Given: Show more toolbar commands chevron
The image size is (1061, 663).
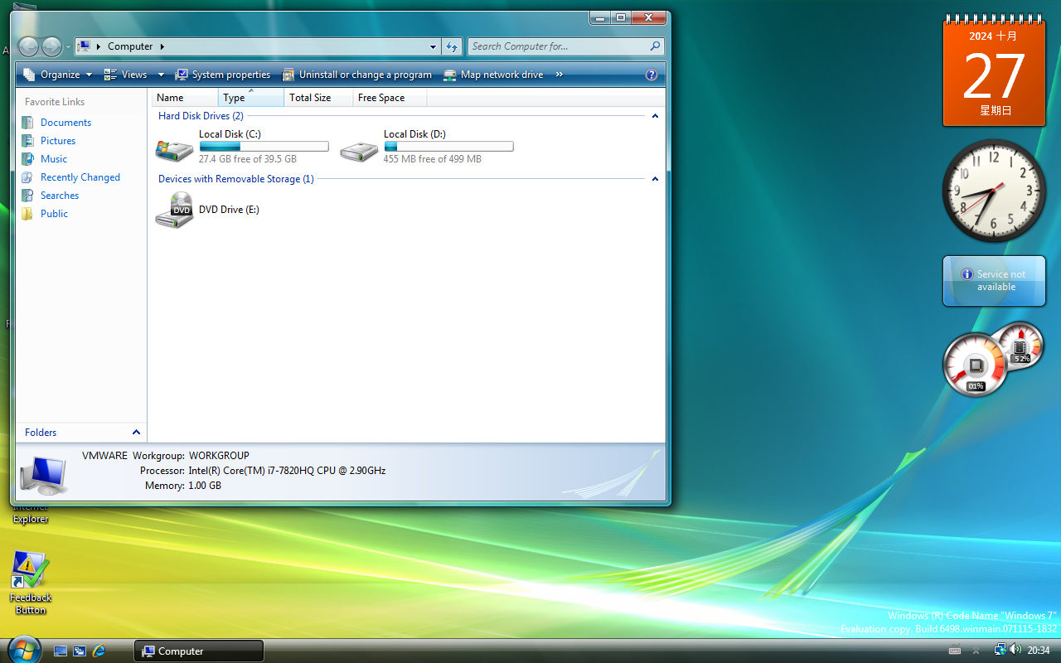Looking at the screenshot, I should click(560, 75).
